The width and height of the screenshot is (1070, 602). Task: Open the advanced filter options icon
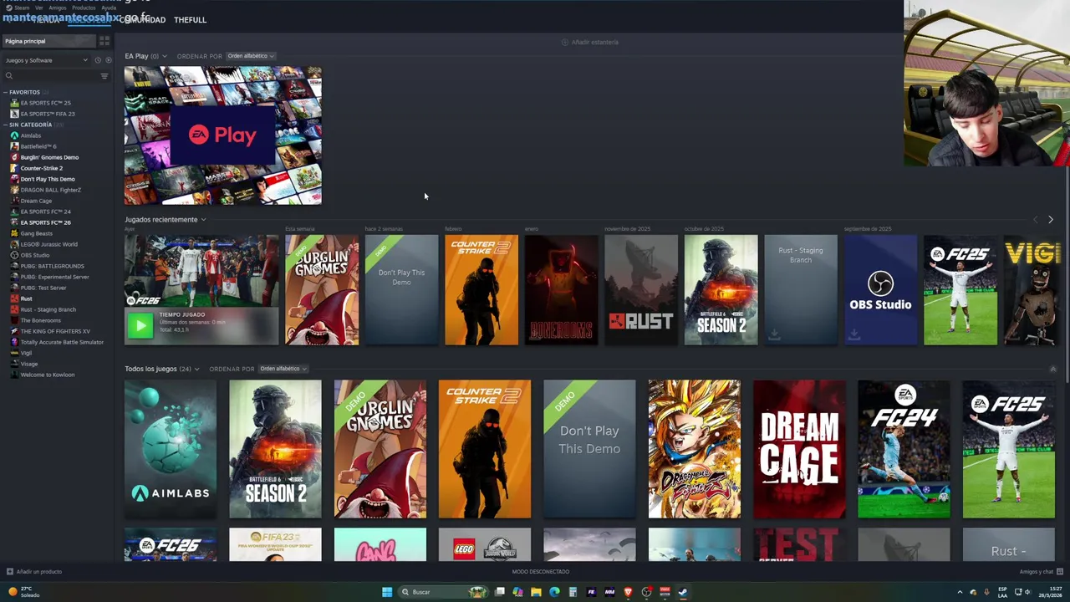[104, 76]
